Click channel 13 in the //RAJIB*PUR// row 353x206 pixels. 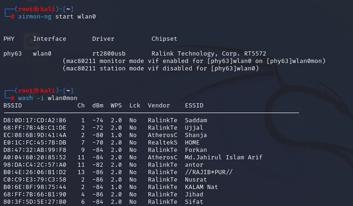(x=81, y=172)
